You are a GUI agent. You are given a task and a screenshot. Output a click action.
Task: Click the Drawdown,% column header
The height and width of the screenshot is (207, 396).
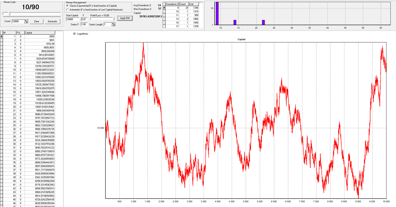(172, 4)
